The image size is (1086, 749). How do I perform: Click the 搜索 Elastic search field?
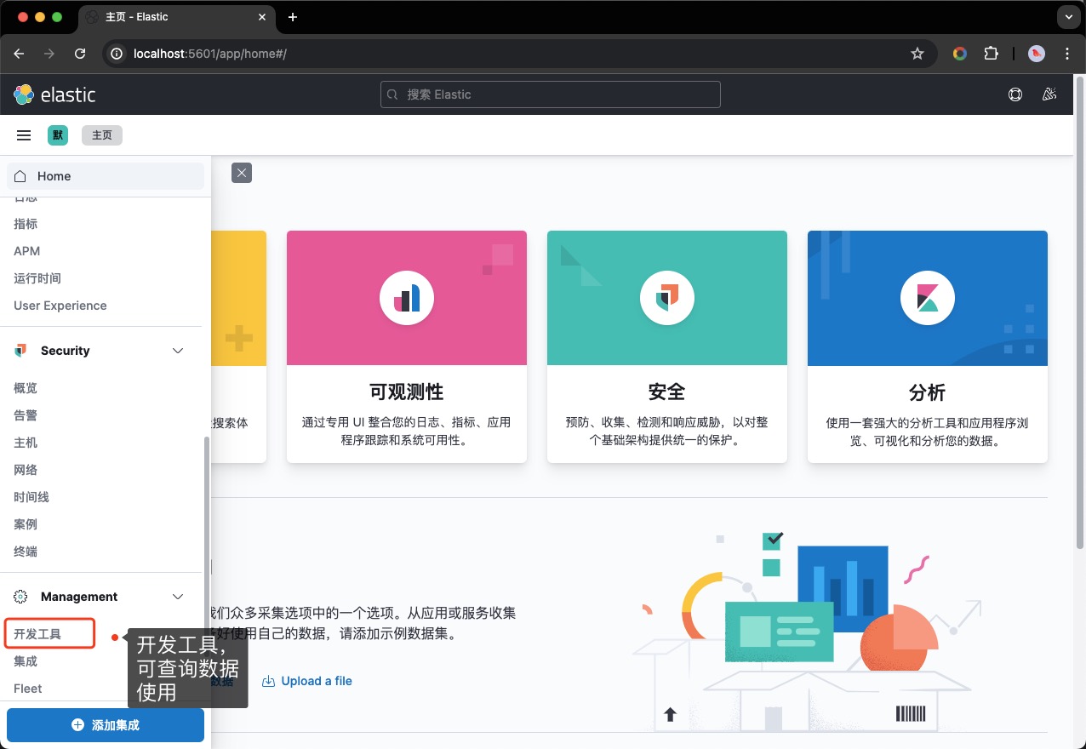point(550,94)
